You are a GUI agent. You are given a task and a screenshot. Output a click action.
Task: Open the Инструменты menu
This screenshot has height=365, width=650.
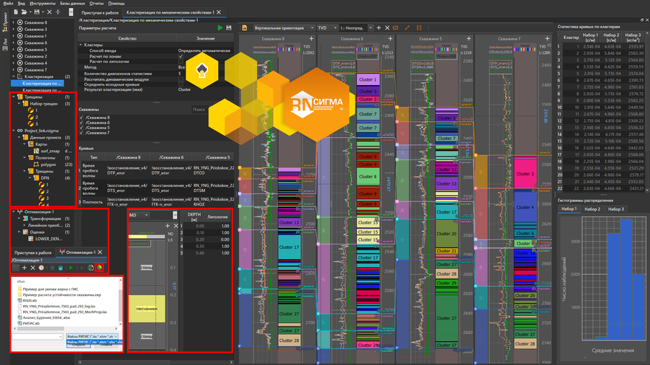click(x=41, y=4)
